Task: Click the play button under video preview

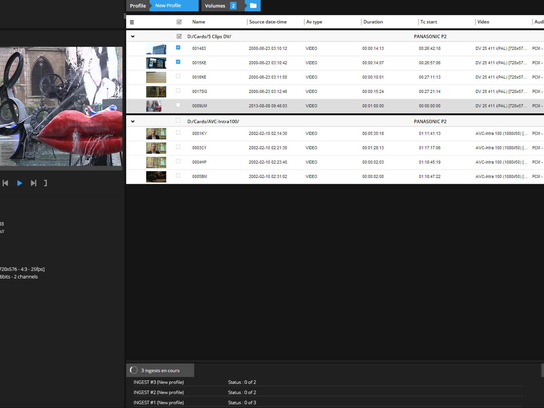Action: point(20,183)
